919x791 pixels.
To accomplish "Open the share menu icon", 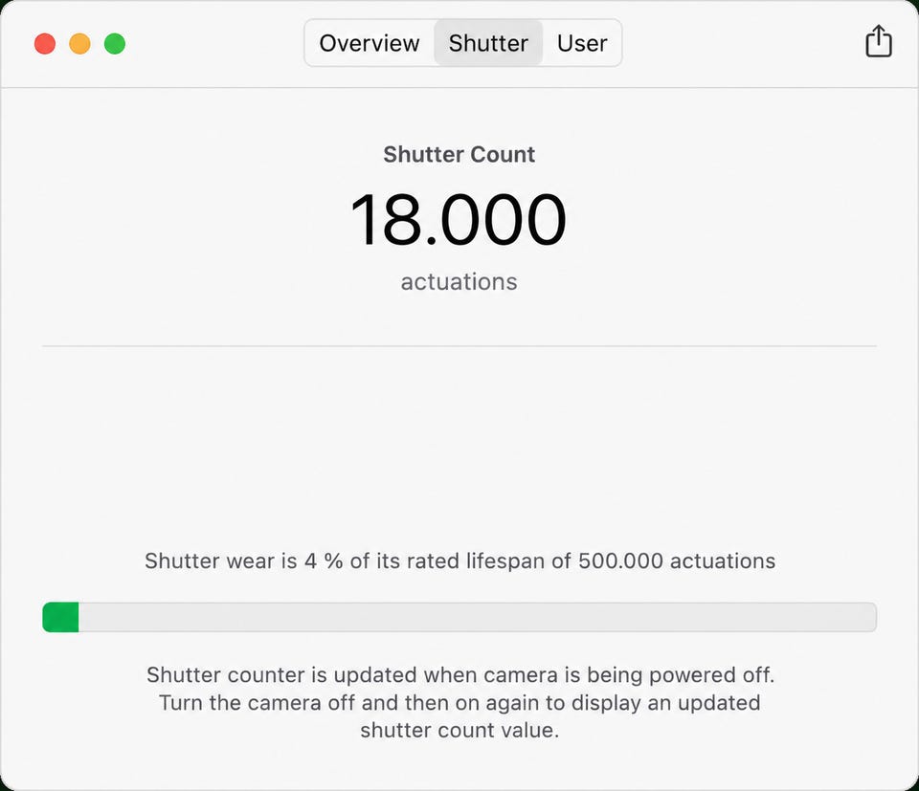I will click(879, 42).
